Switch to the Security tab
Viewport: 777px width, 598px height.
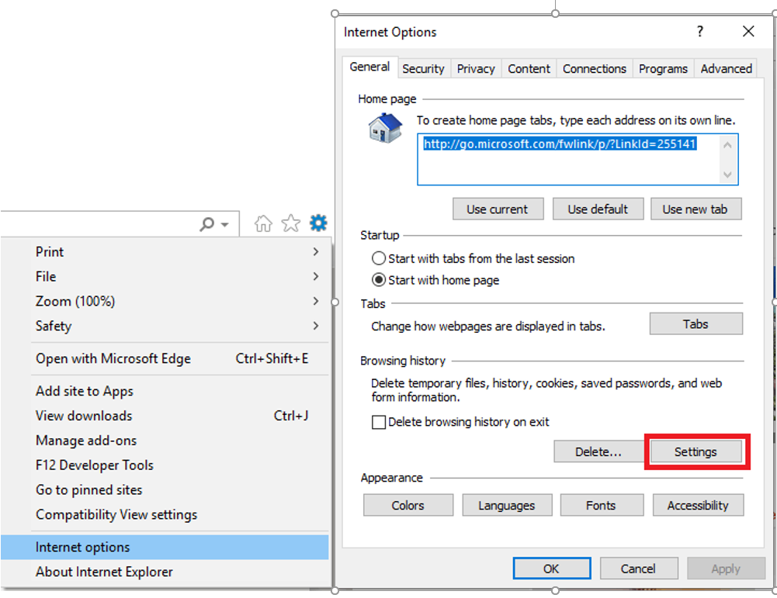pos(423,69)
